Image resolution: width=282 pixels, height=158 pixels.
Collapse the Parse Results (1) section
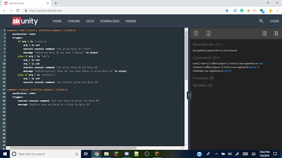[x=207, y=45]
